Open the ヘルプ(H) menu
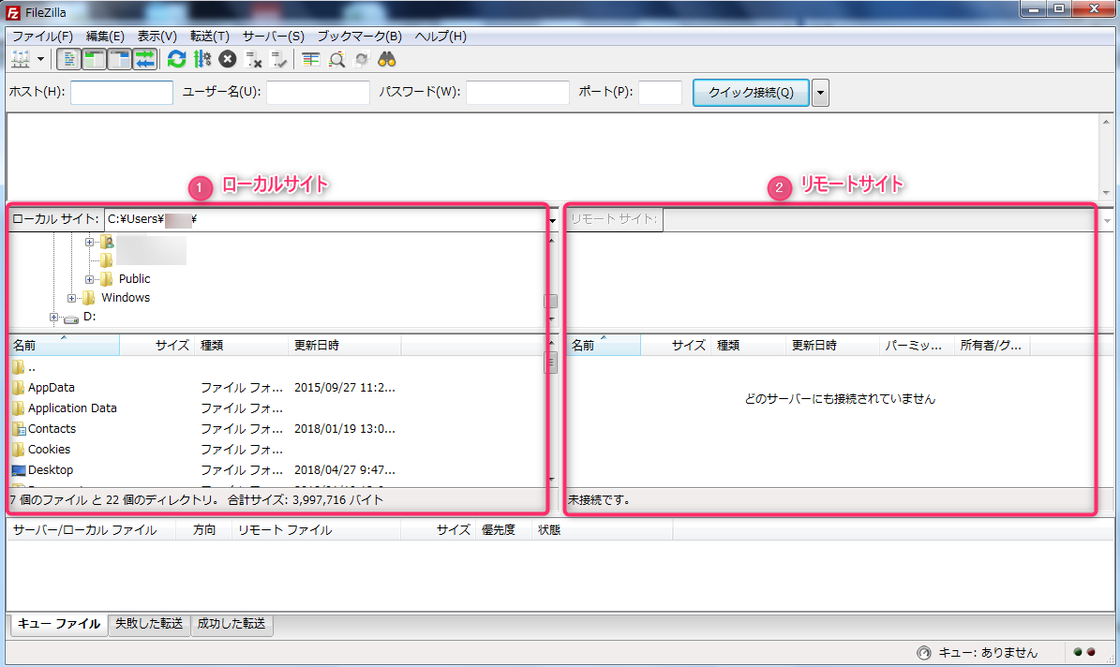Viewport: 1120px width, 667px height. click(x=440, y=36)
